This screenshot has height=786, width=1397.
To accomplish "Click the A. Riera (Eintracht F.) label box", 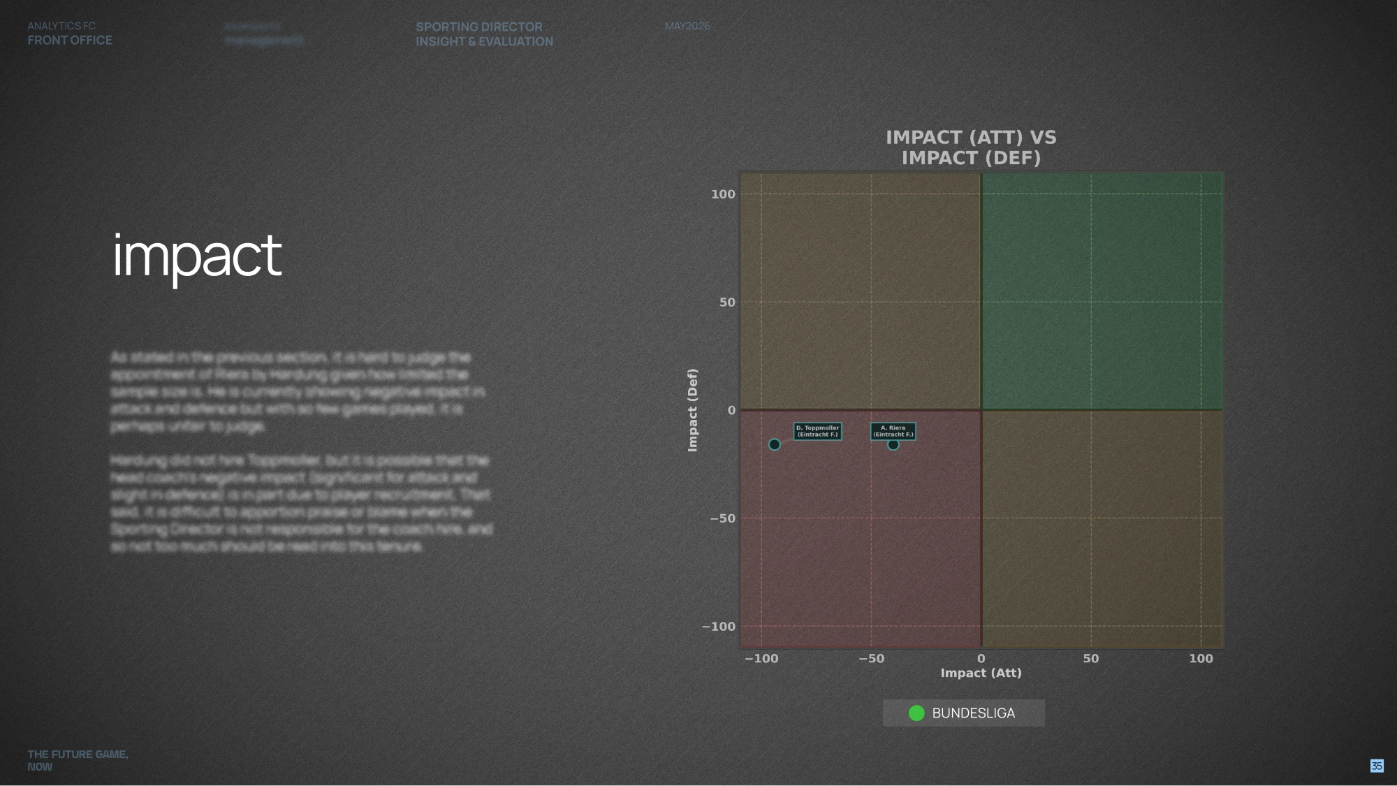I will coord(893,431).
